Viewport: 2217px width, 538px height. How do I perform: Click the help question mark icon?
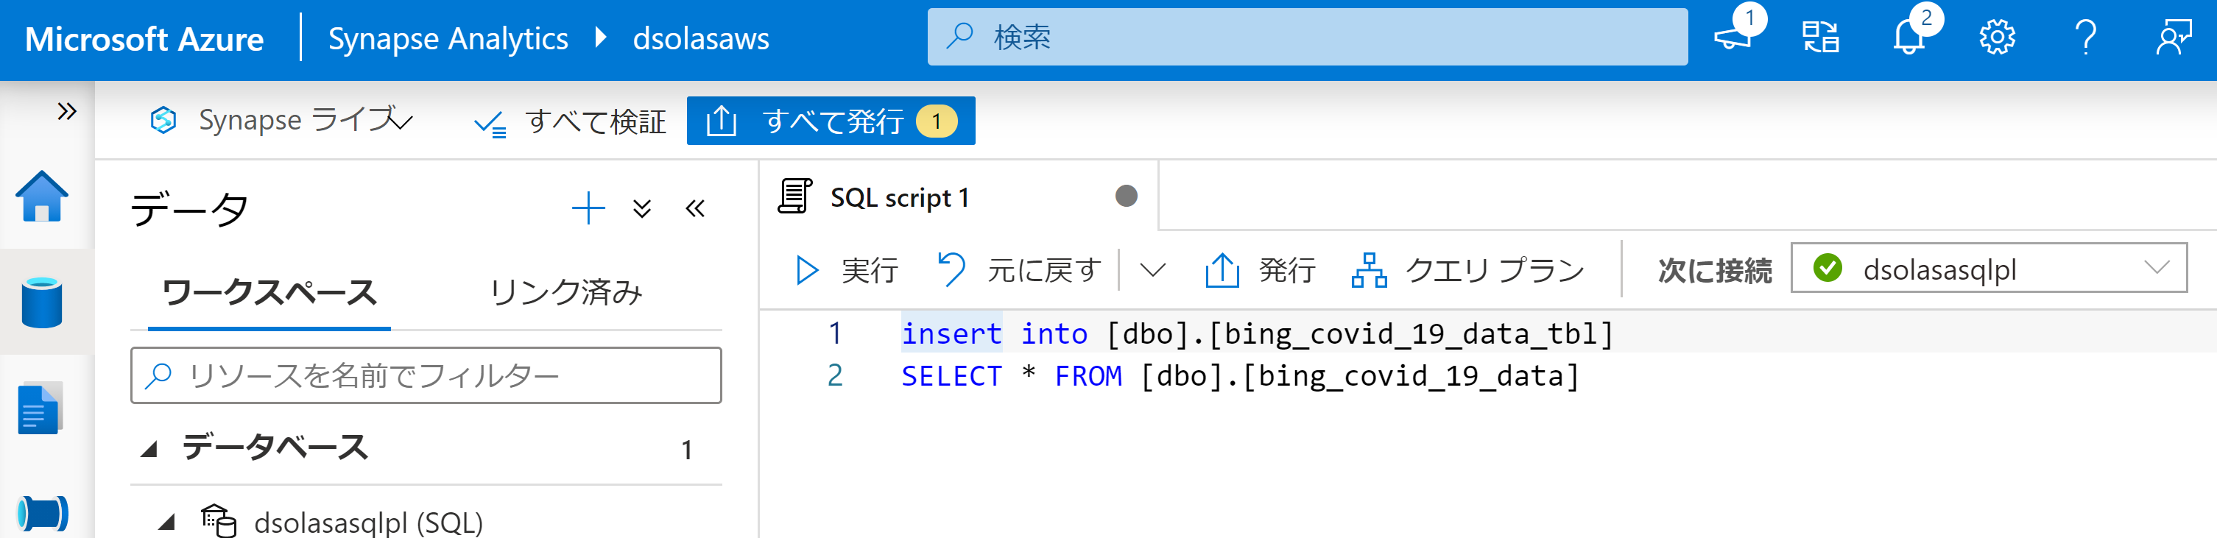click(x=2085, y=38)
